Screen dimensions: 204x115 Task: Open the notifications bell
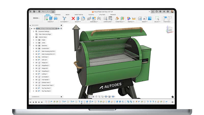pos(164,11)
